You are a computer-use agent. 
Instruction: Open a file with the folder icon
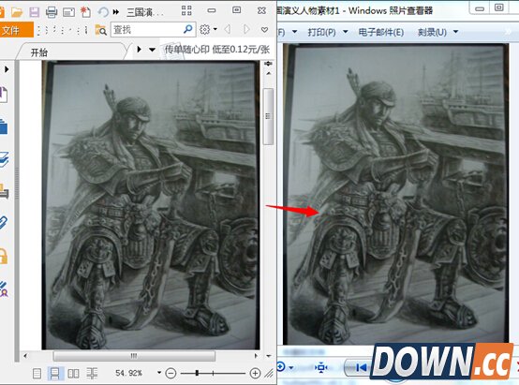click(x=17, y=12)
